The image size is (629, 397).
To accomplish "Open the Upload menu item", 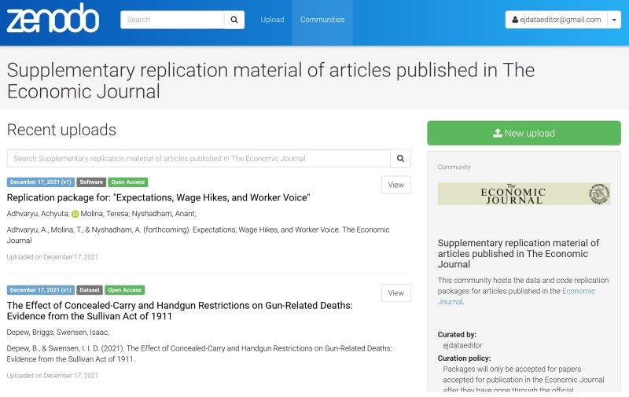I will [272, 20].
